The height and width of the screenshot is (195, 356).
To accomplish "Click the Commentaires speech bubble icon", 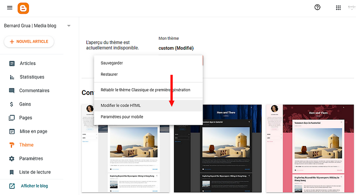I will (x=12, y=90).
